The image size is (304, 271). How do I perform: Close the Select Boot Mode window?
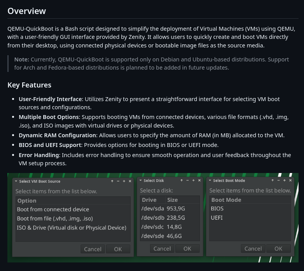290,180
